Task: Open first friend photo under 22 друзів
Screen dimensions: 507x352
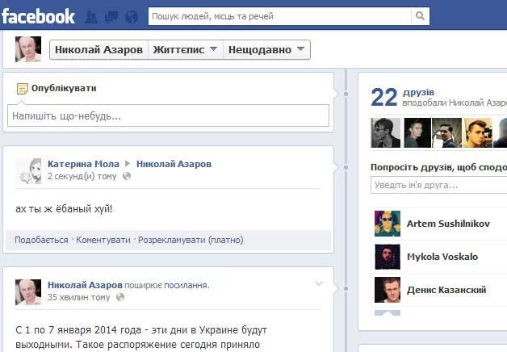Action: click(x=385, y=132)
